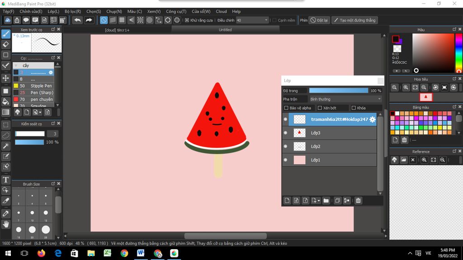
Task: Click the Độ trong opacity slider
Action: (339, 91)
